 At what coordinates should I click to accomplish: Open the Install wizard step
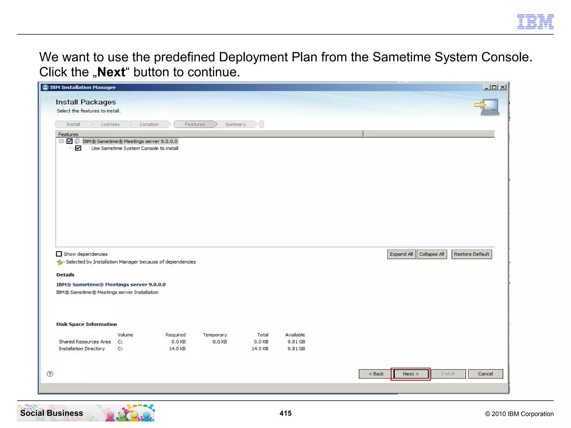click(73, 124)
